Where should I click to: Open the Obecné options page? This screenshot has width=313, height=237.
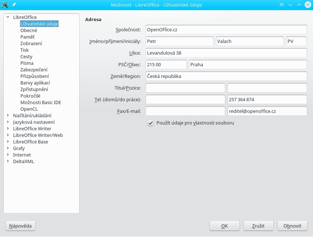pyautogui.click(x=29, y=30)
